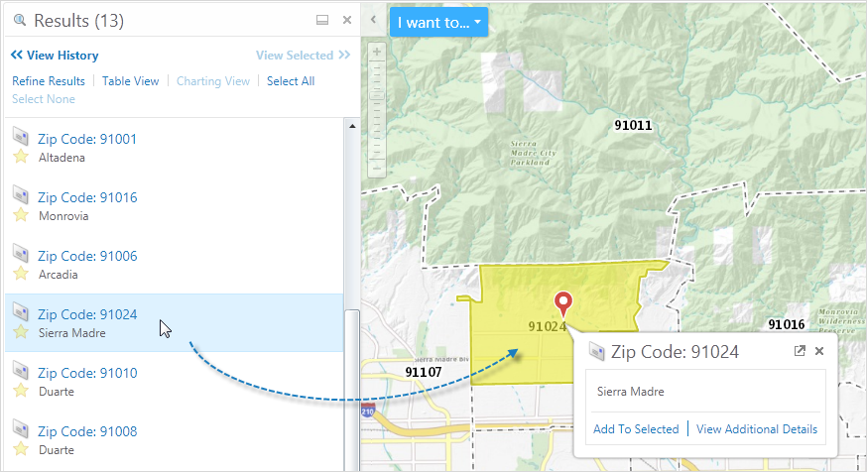Click the map zoom in plus button

click(x=376, y=52)
